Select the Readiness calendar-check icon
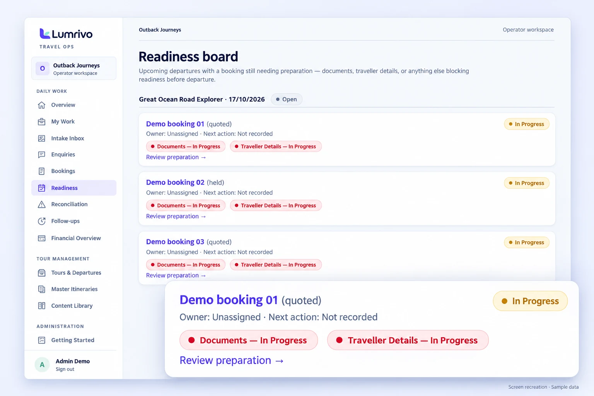The image size is (594, 396). [x=42, y=188]
